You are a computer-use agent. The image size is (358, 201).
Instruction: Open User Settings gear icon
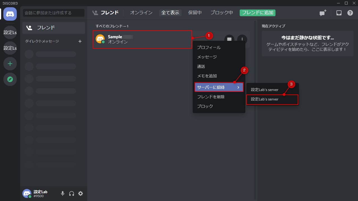click(x=81, y=193)
